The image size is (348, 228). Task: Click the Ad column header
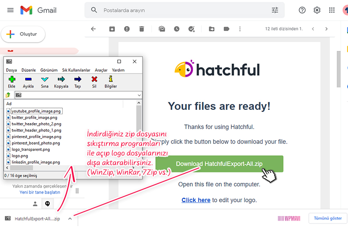point(9,104)
